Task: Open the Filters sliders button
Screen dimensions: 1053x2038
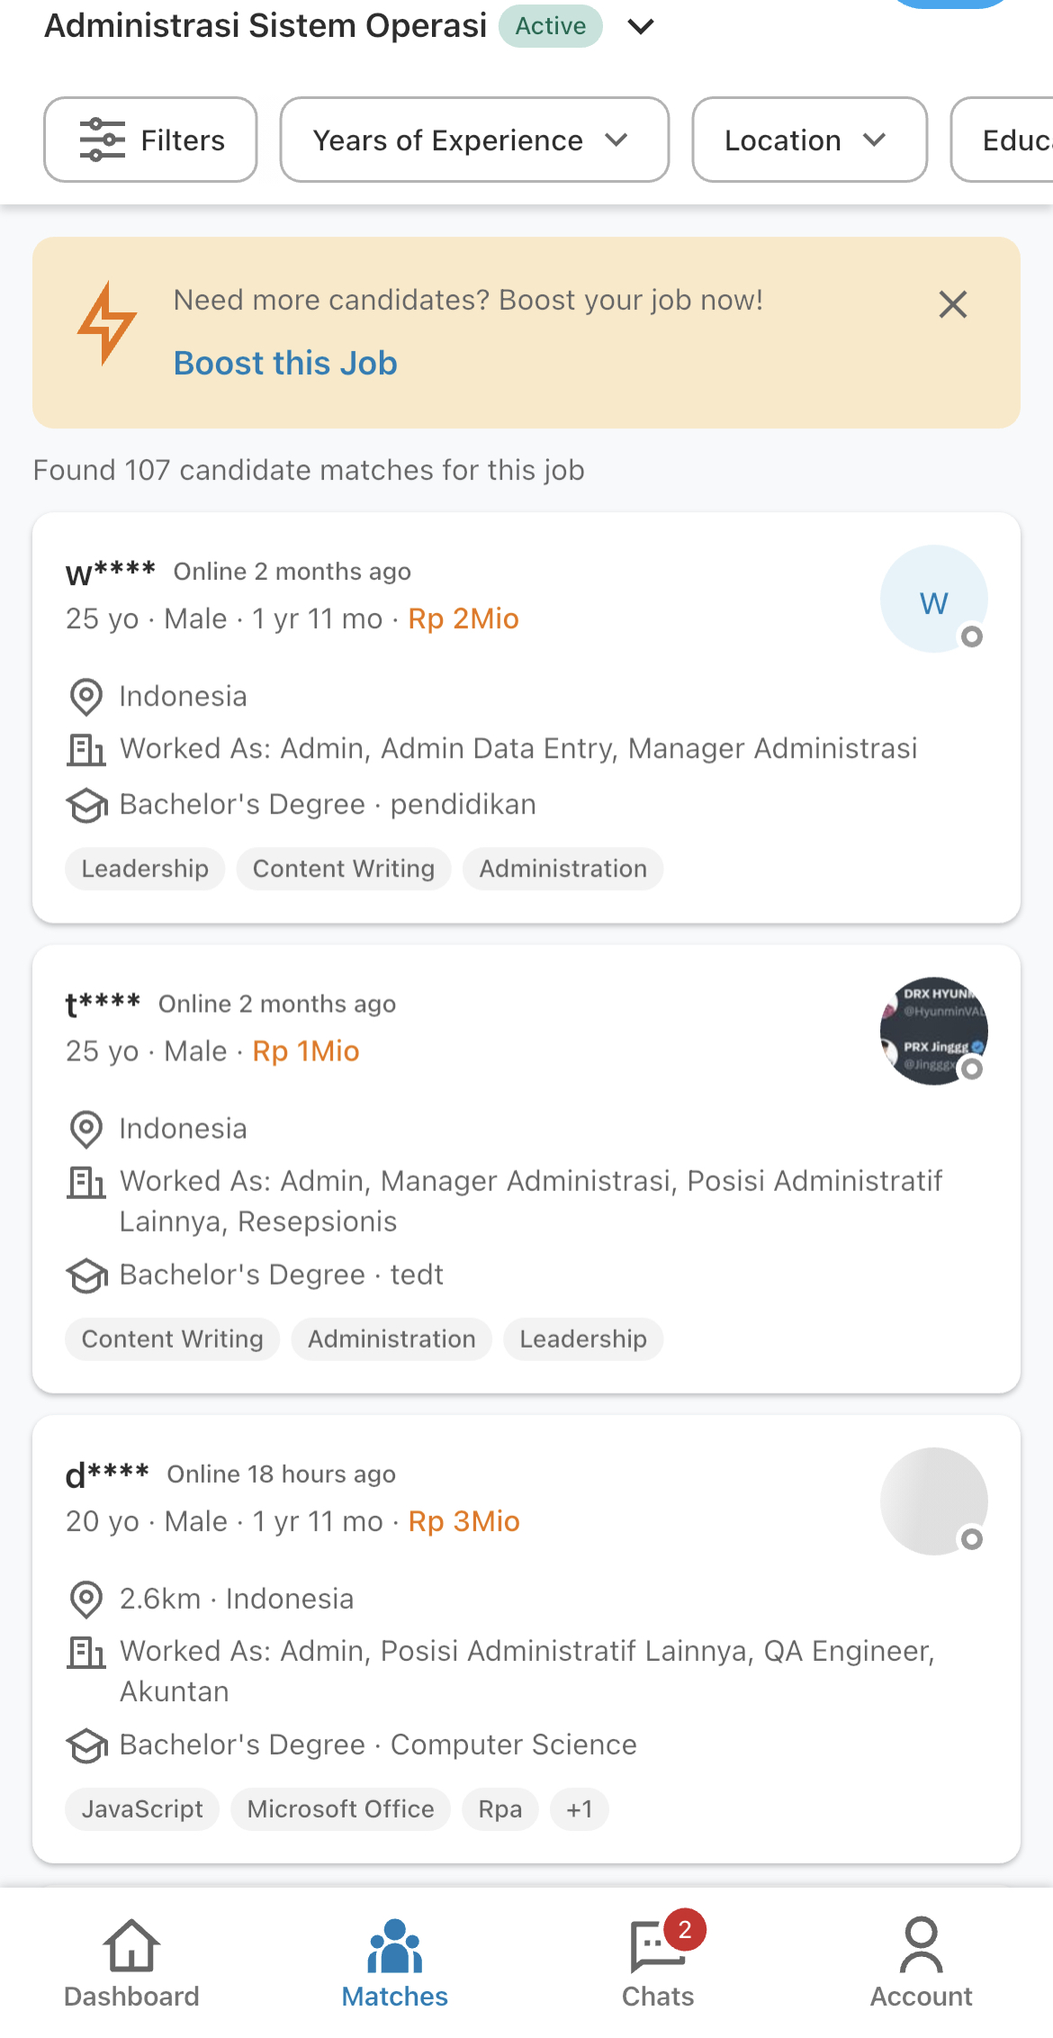Action: point(150,140)
